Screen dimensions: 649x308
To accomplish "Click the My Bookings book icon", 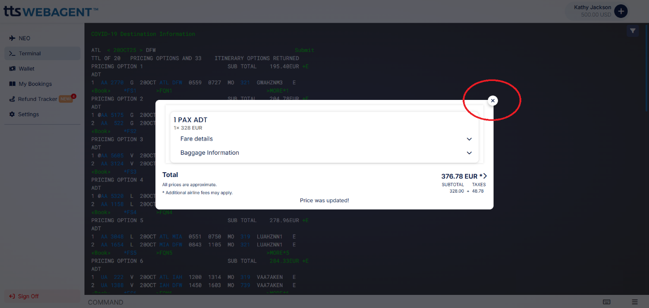I will point(12,84).
